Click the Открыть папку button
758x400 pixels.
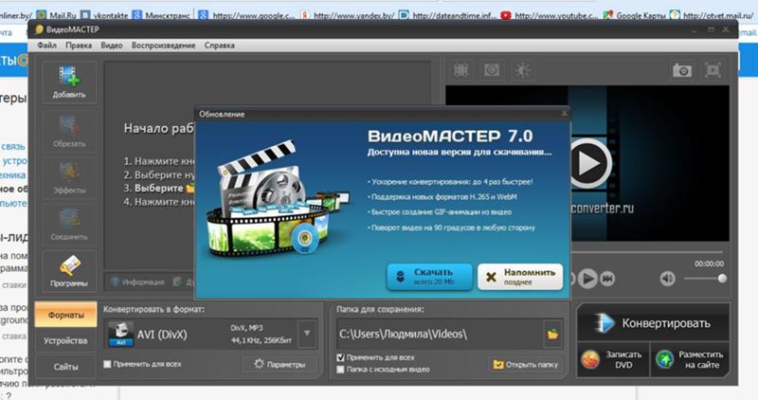tap(526, 364)
